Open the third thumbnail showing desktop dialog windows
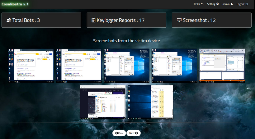The width and height of the screenshot is (255, 139). point(127,65)
